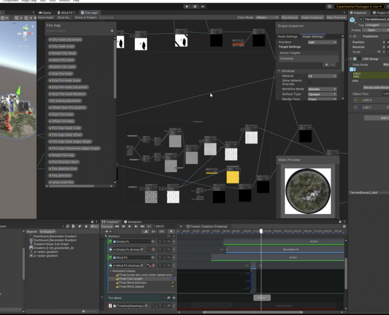Click the undo history icon in top bar
The height and width of the screenshot is (315, 389).
(330, 6)
